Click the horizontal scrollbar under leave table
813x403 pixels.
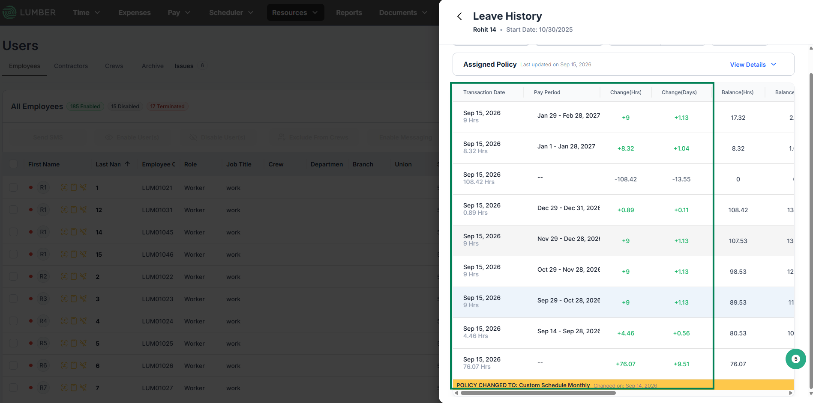pyautogui.click(x=538, y=393)
